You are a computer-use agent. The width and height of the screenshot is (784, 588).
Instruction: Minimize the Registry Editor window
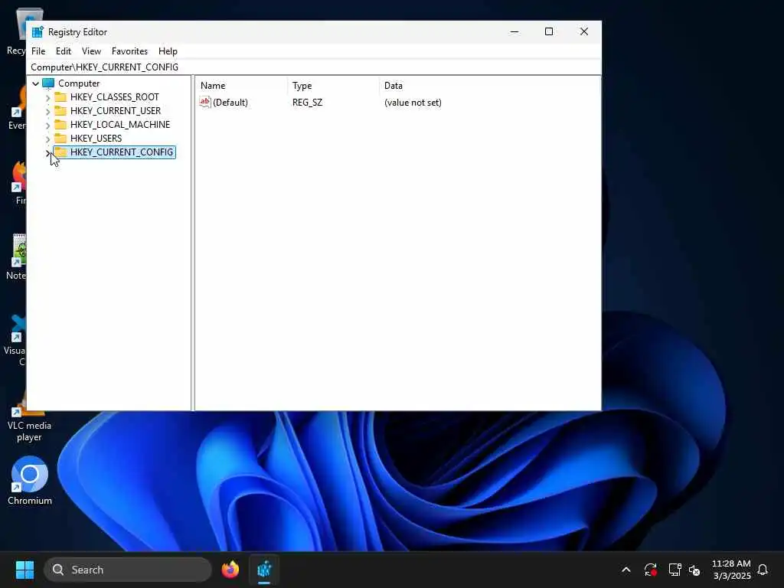coord(514,31)
